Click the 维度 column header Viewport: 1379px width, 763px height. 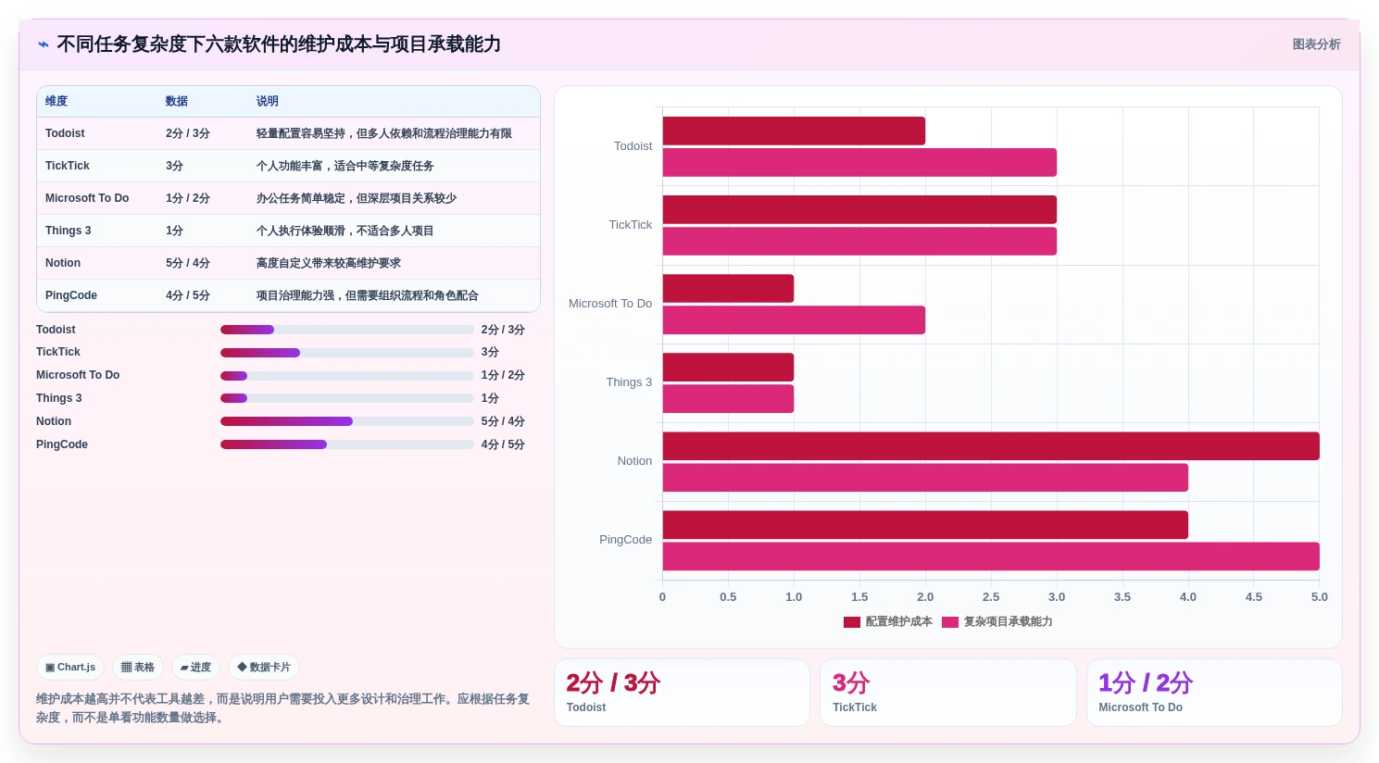point(56,101)
